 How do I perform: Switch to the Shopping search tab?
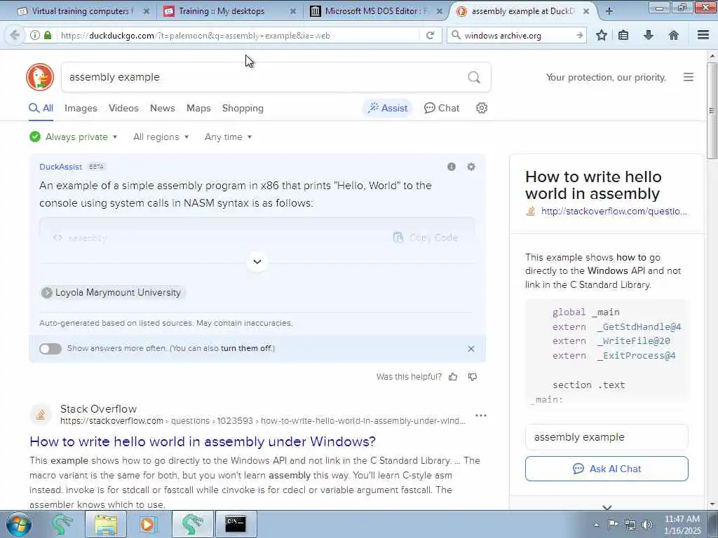click(243, 108)
